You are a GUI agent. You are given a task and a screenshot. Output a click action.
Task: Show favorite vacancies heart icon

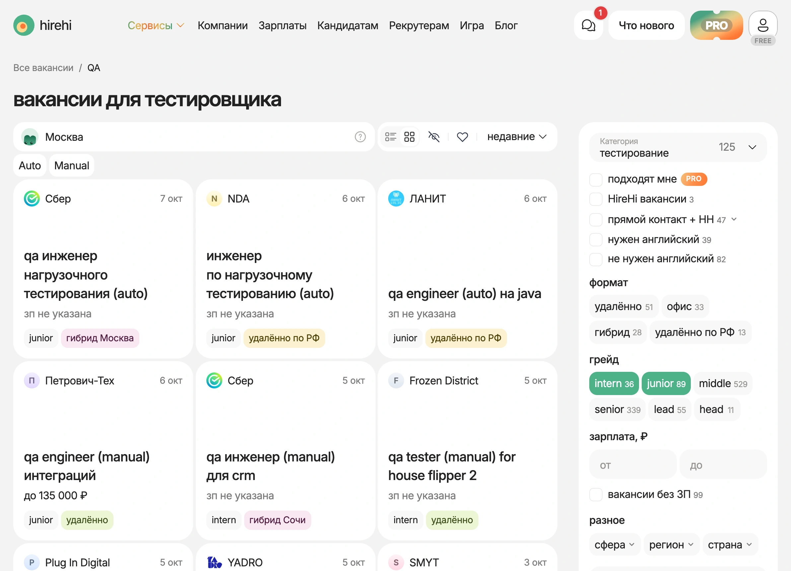click(x=463, y=137)
